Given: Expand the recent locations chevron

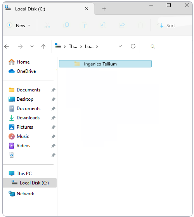Looking at the screenshot, I should (32, 46).
